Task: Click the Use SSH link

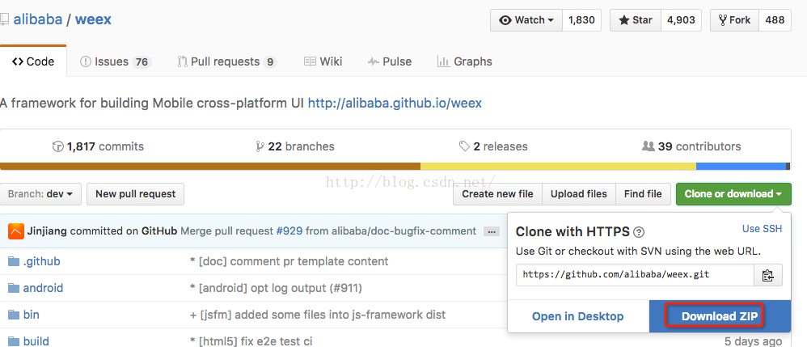Action: click(762, 229)
